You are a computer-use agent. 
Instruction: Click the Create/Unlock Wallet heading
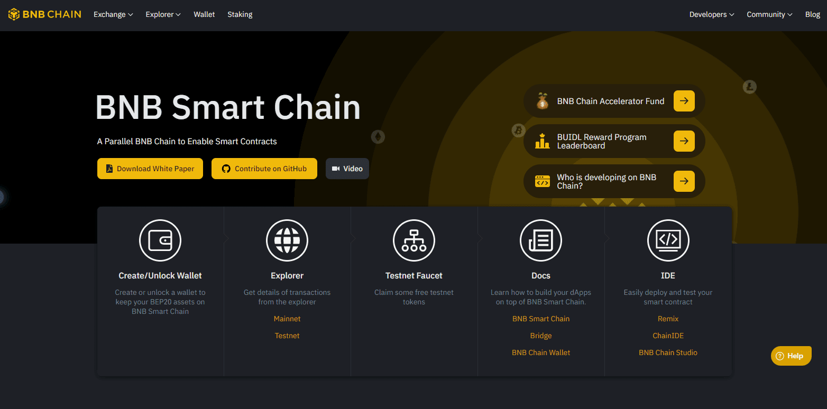pos(160,275)
